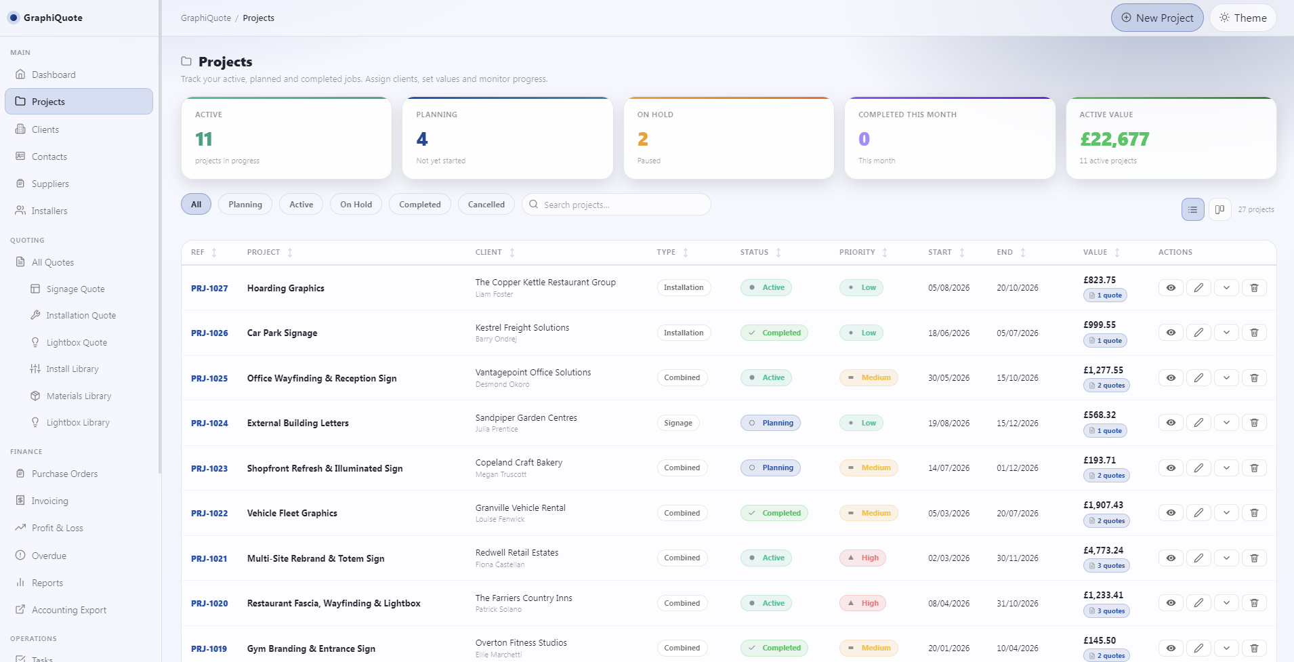Click the Search projects field
The width and height of the screenshot is (1294, 662).
617,205
